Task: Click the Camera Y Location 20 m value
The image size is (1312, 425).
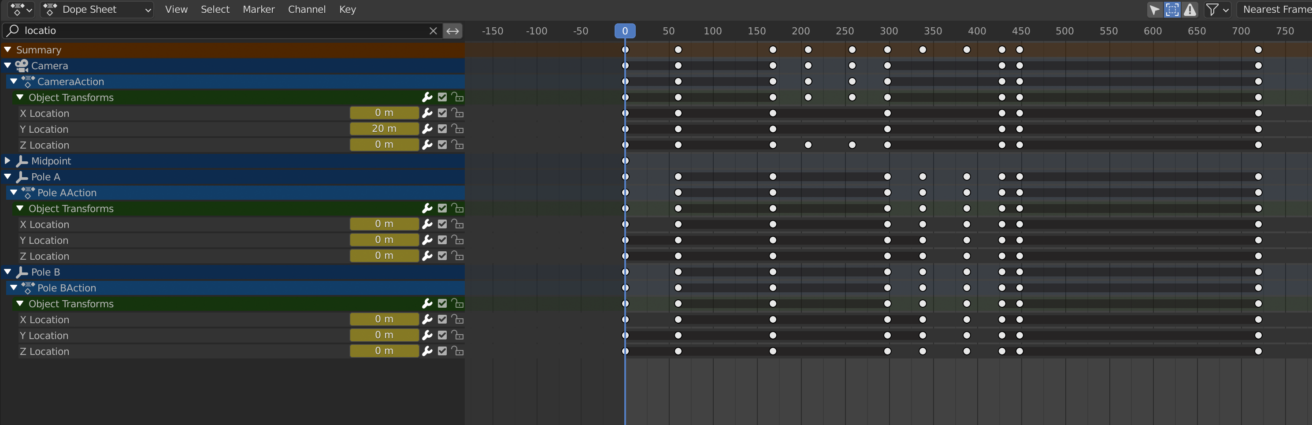Action: coord(384,129)
